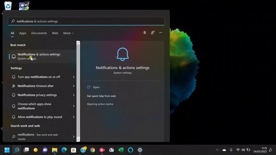Expand arrow for Notifications timeout after
The height and width of the screenshot is (155, 276).
74,86
